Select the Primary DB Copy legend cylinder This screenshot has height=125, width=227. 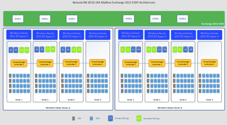[x=110, y=118]
